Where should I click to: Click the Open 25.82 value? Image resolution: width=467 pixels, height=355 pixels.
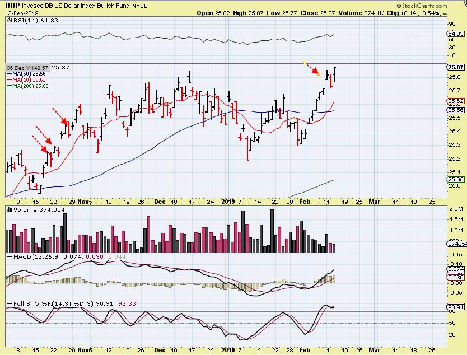[x=213, y=13]
